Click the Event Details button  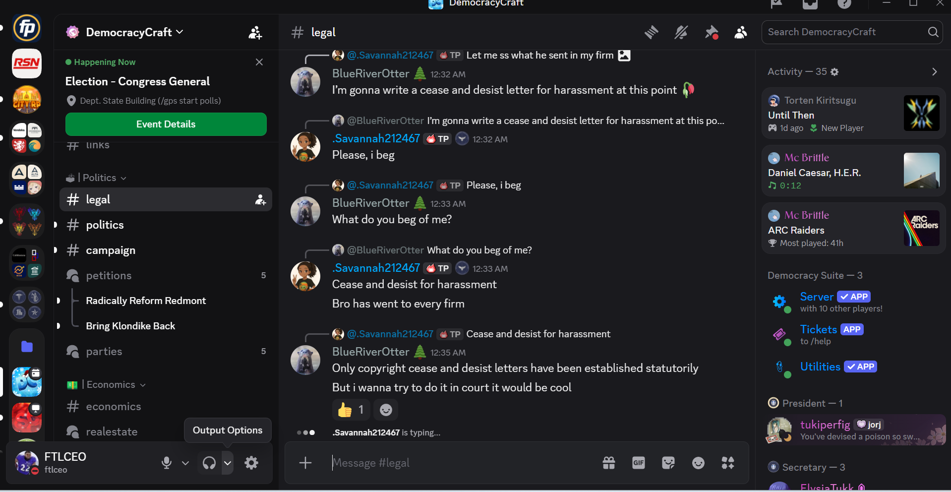coord(166,124)
